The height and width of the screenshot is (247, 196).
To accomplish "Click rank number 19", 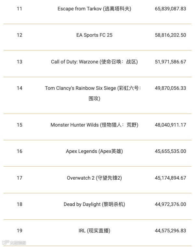I will point(20,231).
